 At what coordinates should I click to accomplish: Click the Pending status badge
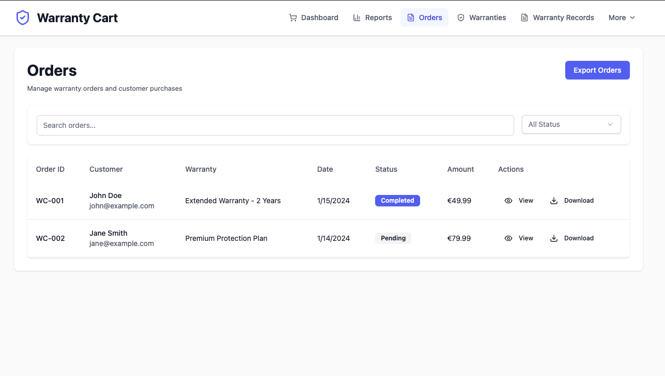tap(393, 238)
